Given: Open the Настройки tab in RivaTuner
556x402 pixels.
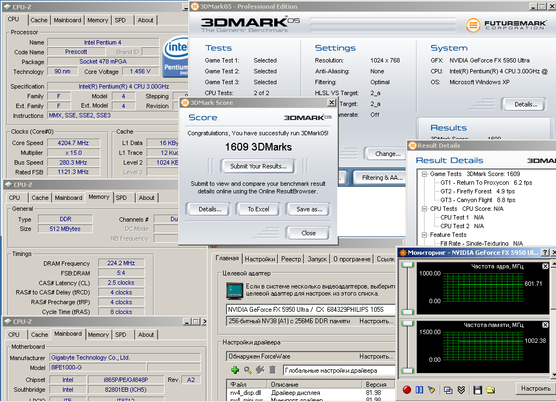Looking at the screenshot, I should 260,259.
